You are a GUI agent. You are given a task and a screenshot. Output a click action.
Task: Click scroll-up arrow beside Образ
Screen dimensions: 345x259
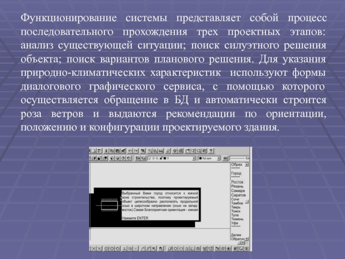[x=247, y=164]
